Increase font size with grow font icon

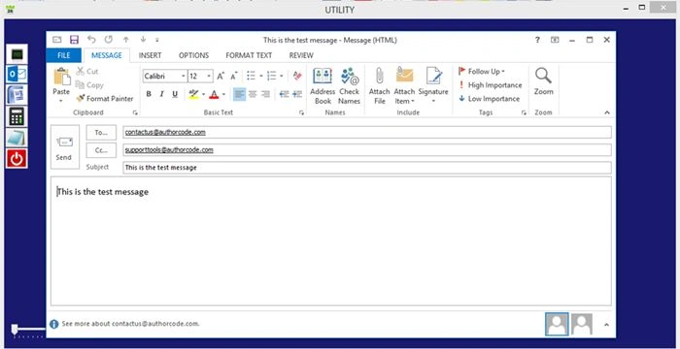[221, 77]
